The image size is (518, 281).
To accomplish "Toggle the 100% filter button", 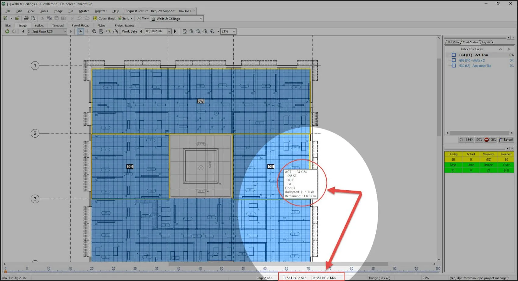I will coord(479,140).
